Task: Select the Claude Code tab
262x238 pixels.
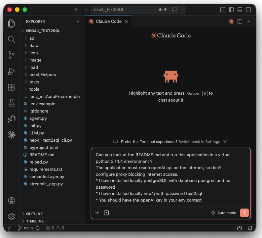Action: pyautogui.click(x=108, y=22)
